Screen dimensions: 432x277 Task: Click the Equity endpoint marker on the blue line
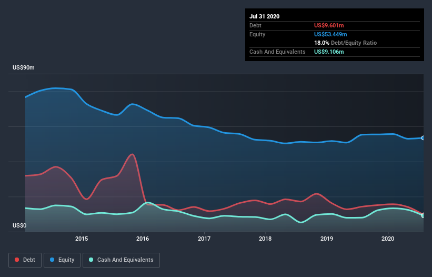click(x=423, y=138)
